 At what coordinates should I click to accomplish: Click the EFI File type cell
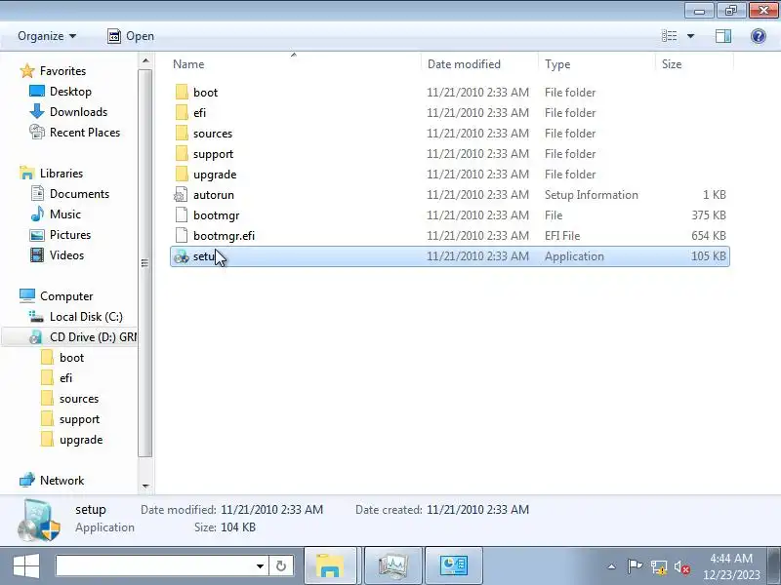pos(562,235)
